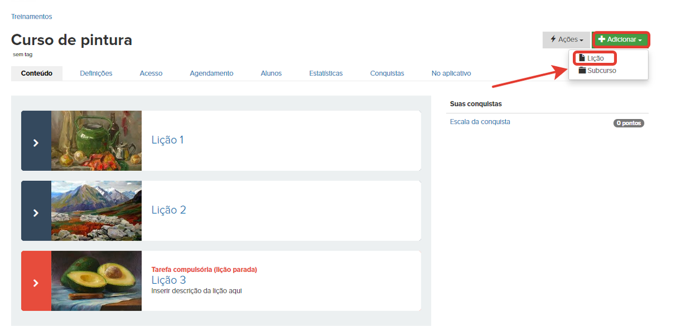Screen dimensions: 676x332
Task: Open the avocado painting thumbnail
Action: pyautogui.click(x=96, y=281)
